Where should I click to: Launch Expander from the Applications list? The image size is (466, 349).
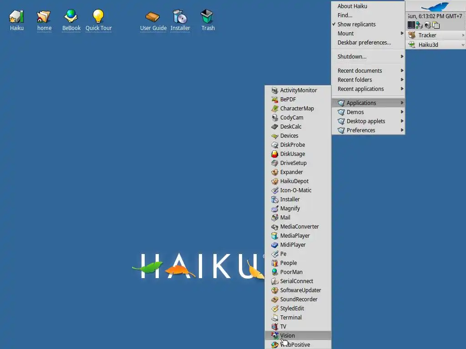298,172
